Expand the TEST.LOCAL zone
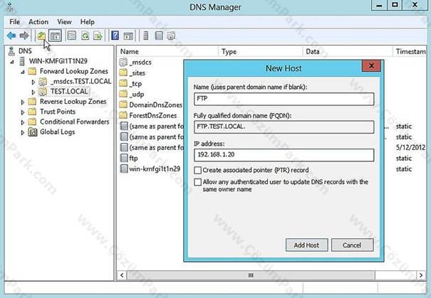This screenshot has height=298, width=431. point(33,92)
